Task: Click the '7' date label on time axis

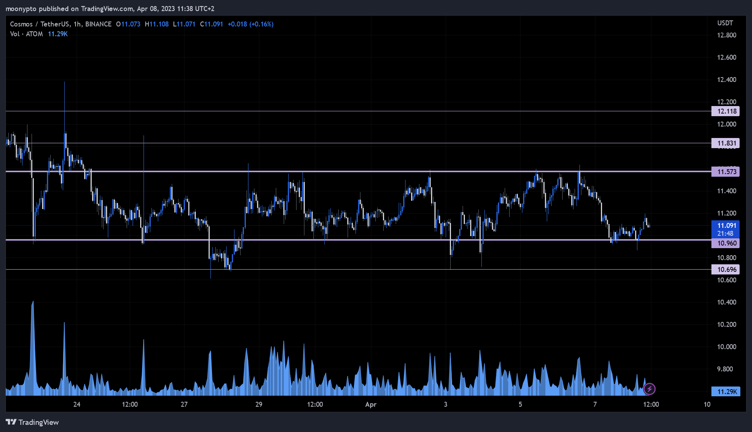Action: click(x=595, y=405)
